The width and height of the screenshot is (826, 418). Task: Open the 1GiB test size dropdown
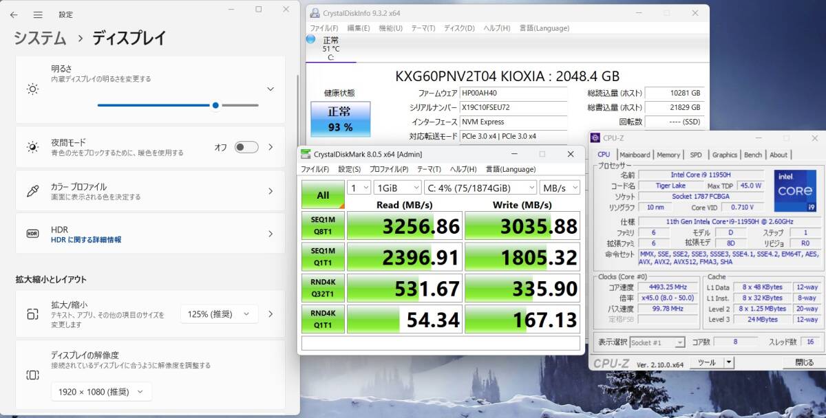(397, 187)
